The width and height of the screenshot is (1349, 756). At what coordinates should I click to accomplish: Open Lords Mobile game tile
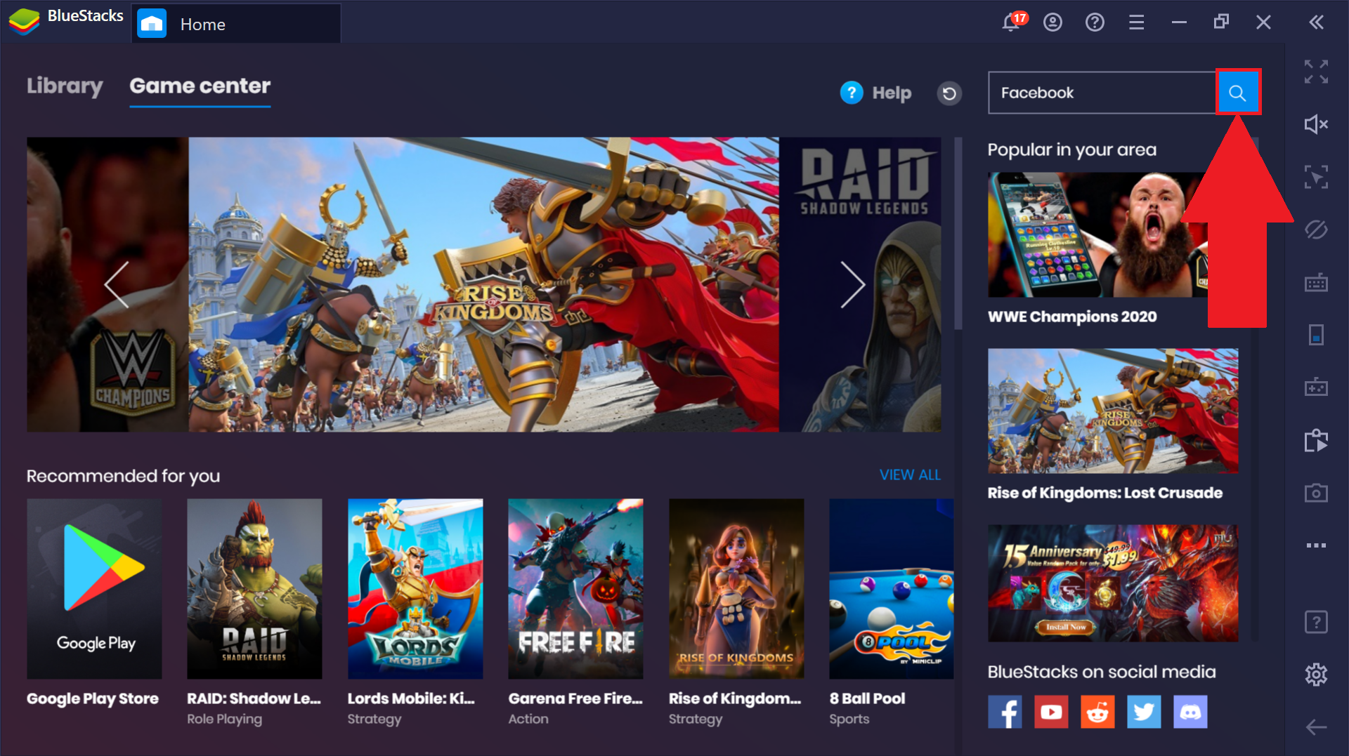(415, 588)
